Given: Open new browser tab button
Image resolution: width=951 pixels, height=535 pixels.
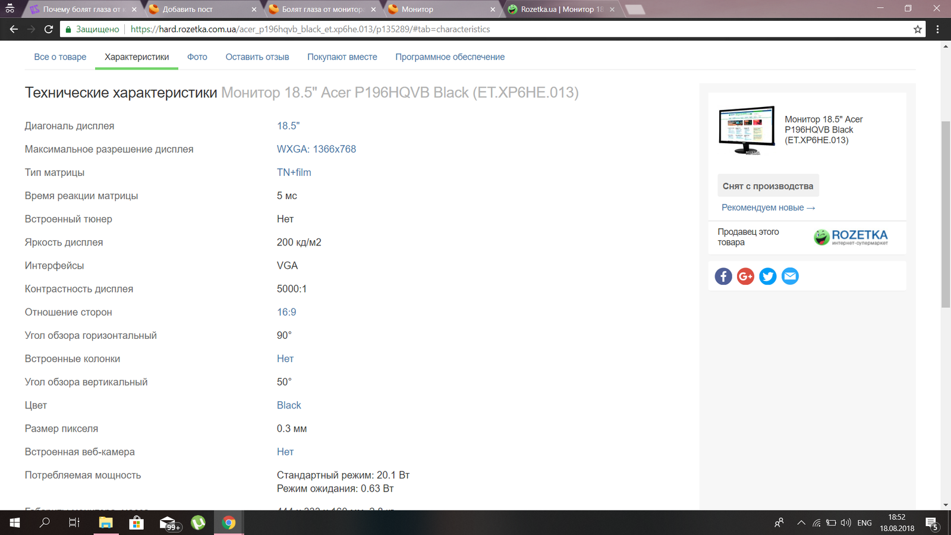Looking at the screenshot, I should click(635, 10).
